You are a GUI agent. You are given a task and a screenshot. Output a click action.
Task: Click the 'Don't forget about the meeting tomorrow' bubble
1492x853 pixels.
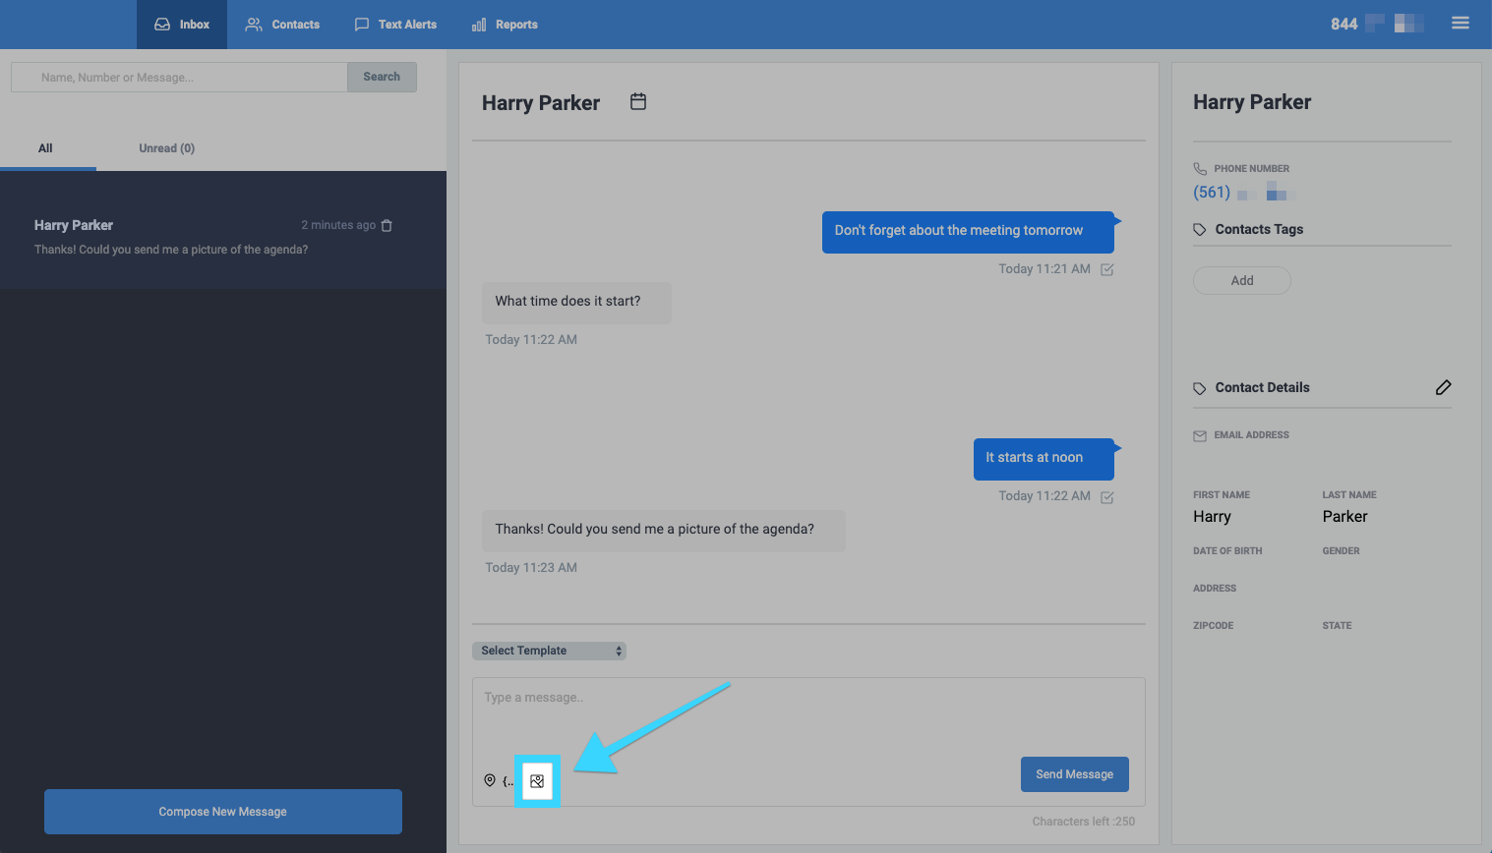tap(968, 232)
